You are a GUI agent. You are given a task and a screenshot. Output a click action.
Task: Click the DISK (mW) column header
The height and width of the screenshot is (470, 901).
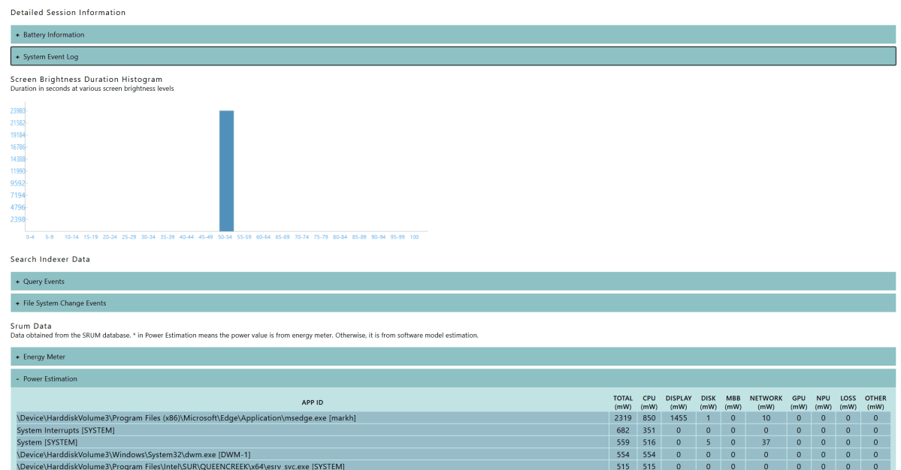tap(708, 402)
